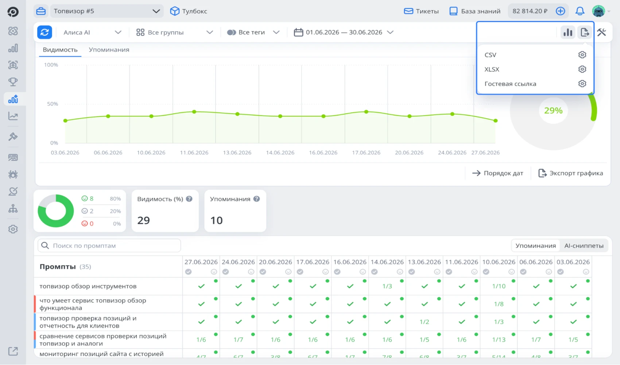Toggle checkmark filter under 27.06.2026 column
This screenshot has height=365, width=620.
(188, 272)
